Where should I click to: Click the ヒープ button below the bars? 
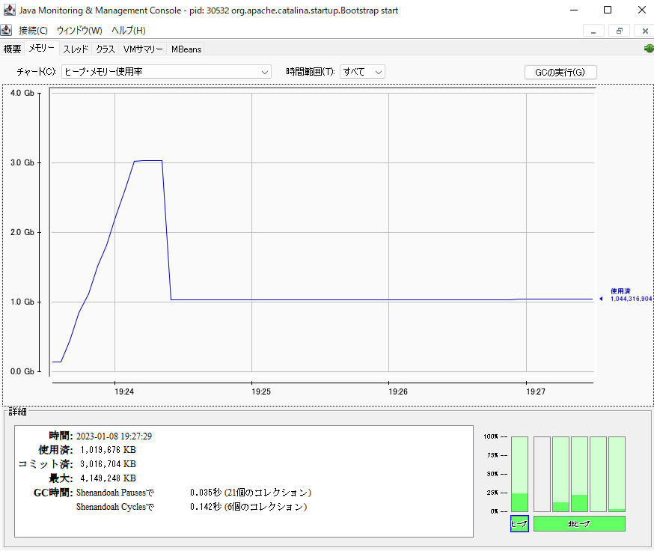(x=519, y=524)
